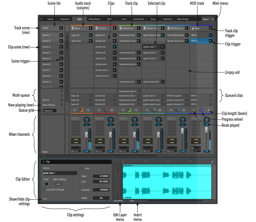
Task: Click the Keys MIDI track note icon
Action: pyautogui.click(x=193, y=28)
